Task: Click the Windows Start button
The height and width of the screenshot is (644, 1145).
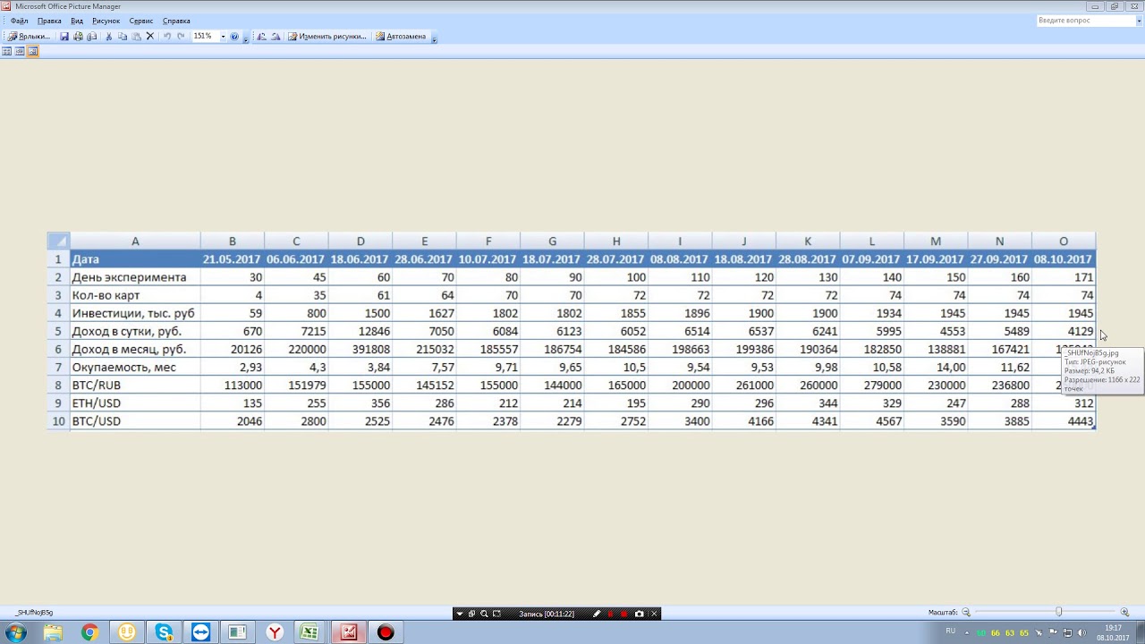Action: coord(15,632)
